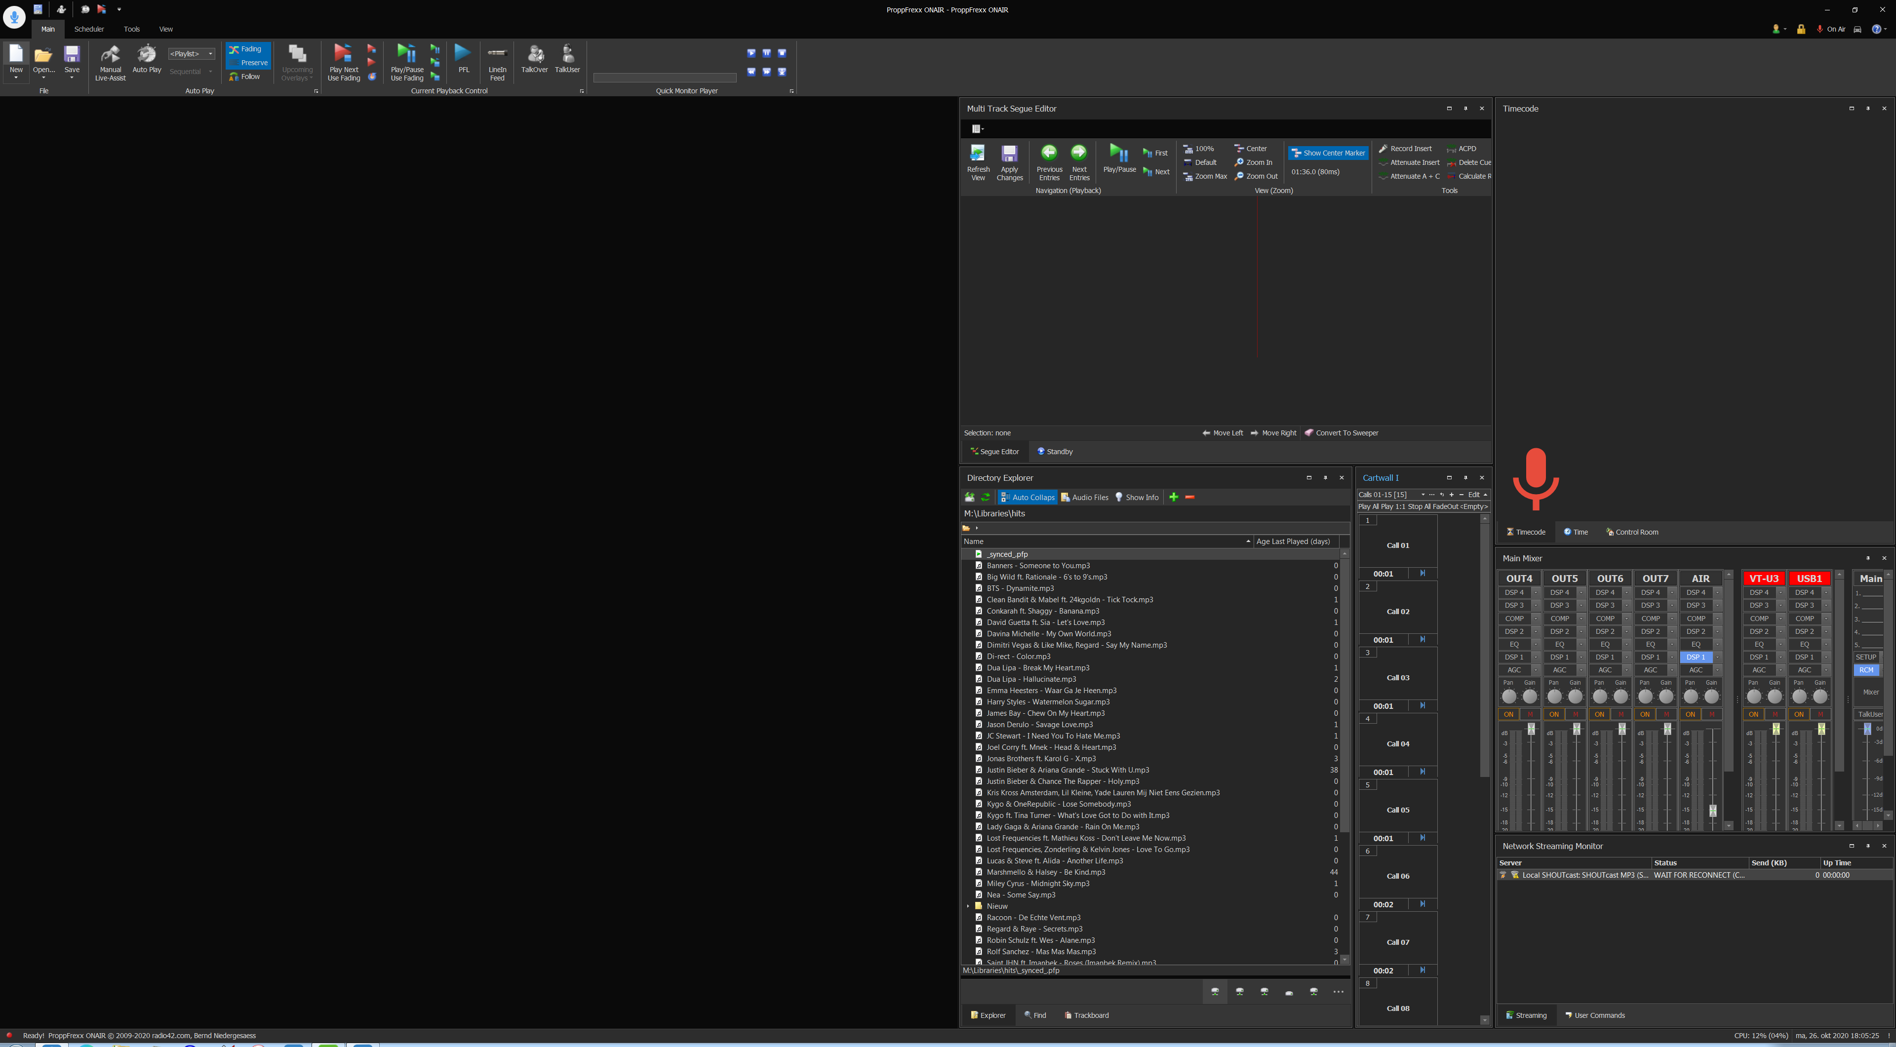
Task: Toggle Preserve option in Auto Play
Action: (248, 63)
